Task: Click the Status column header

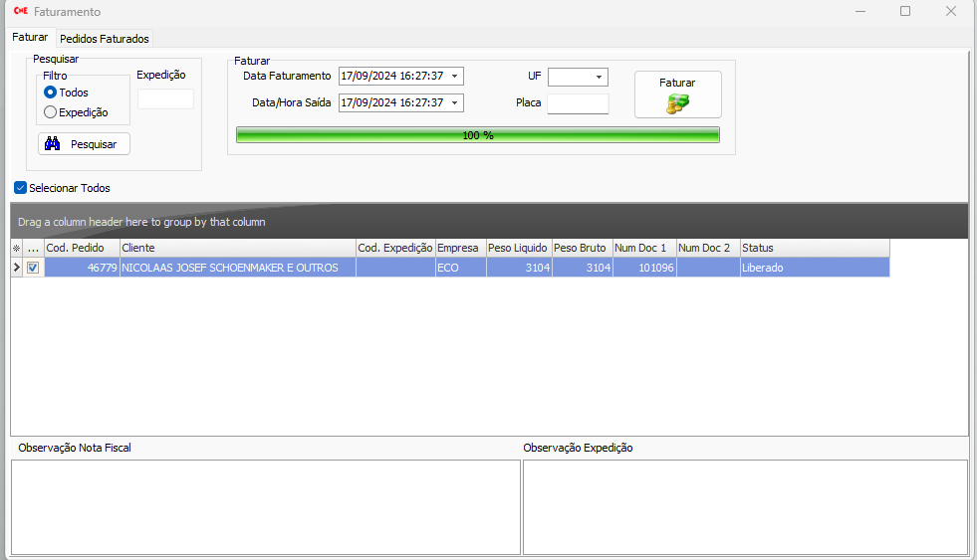Action: click(814, 248)
